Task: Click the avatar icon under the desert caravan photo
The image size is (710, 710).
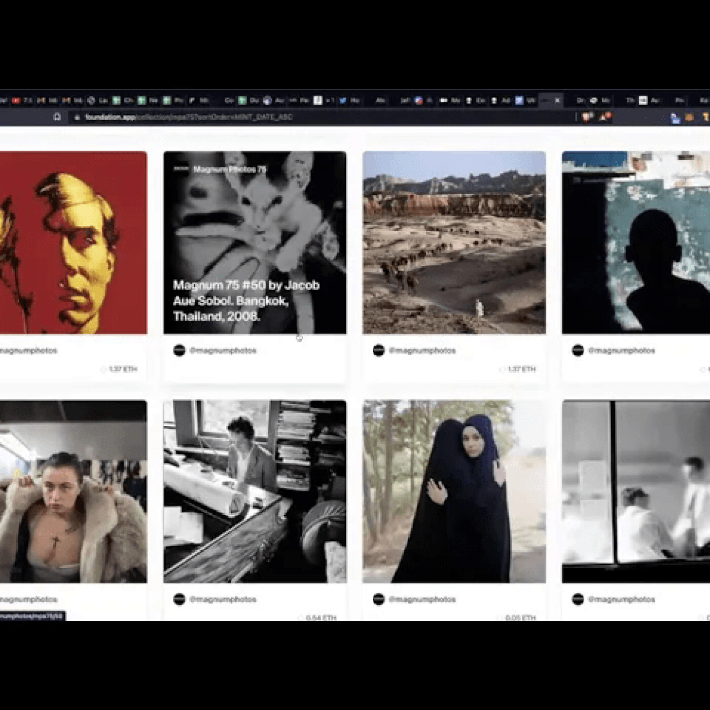Action: click(x=379, y=350)
